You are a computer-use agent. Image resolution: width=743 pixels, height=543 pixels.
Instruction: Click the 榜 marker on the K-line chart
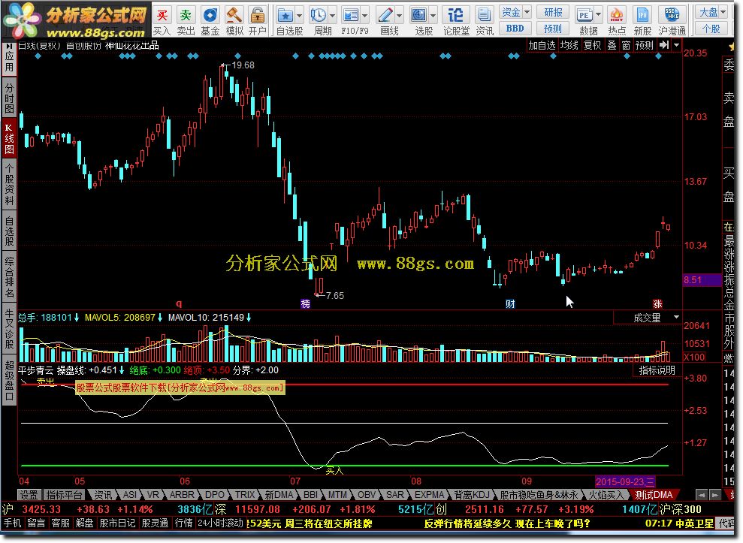click(306, 303)
